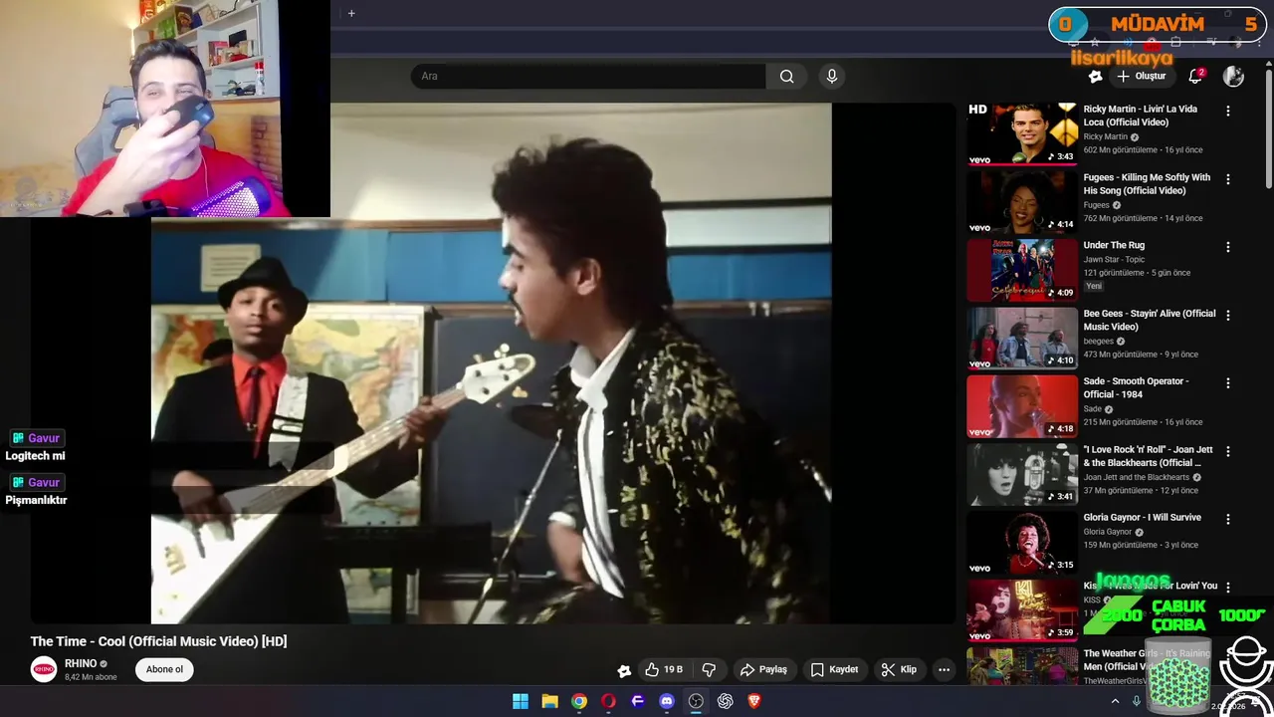1274x717 pixels.
Task: Open options menu for Joan Jett video
Action: click(x=1228, y=451)
